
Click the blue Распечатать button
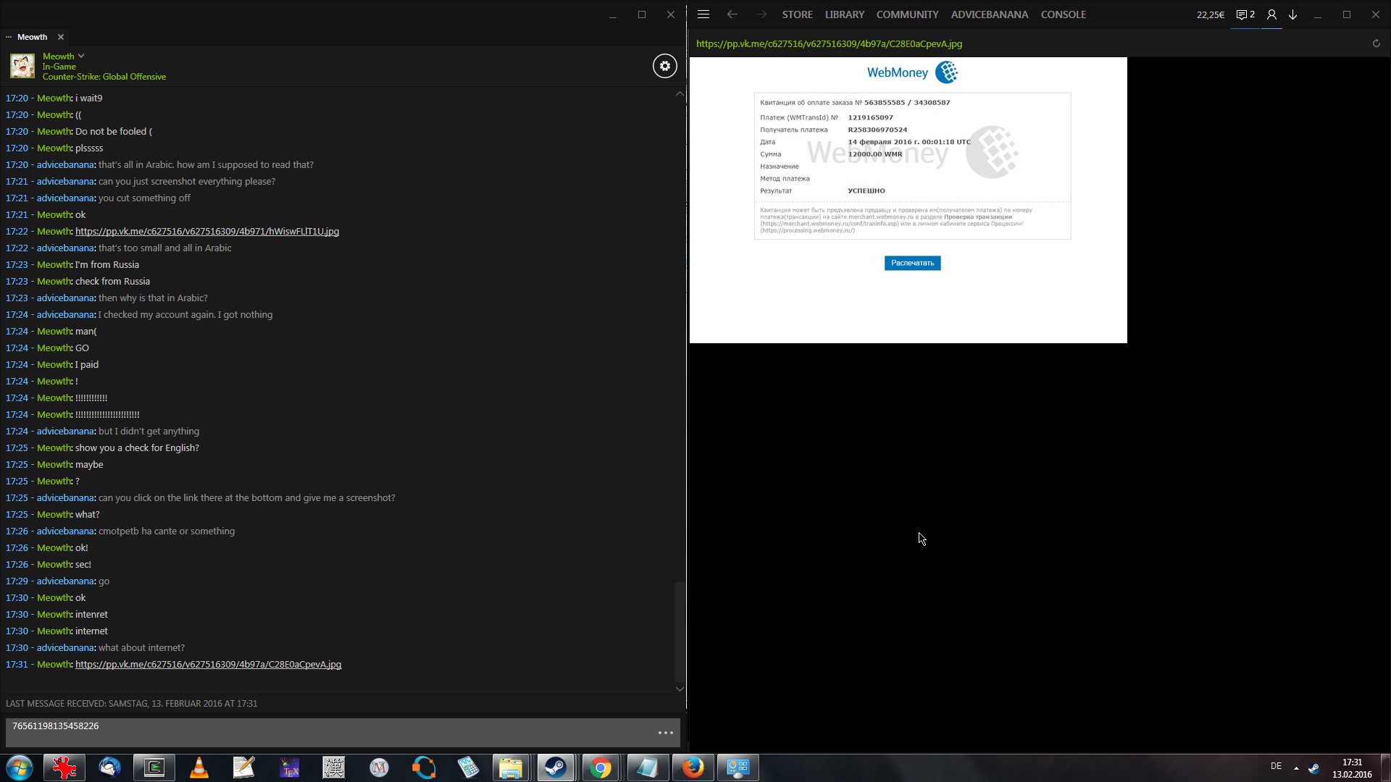(x=912, y=263)
